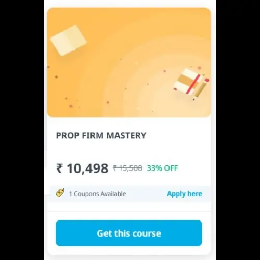The width and height of the screenshot is (260, 260).
Task: Click the 1 Coupons Available text
Action: [98, 194]
